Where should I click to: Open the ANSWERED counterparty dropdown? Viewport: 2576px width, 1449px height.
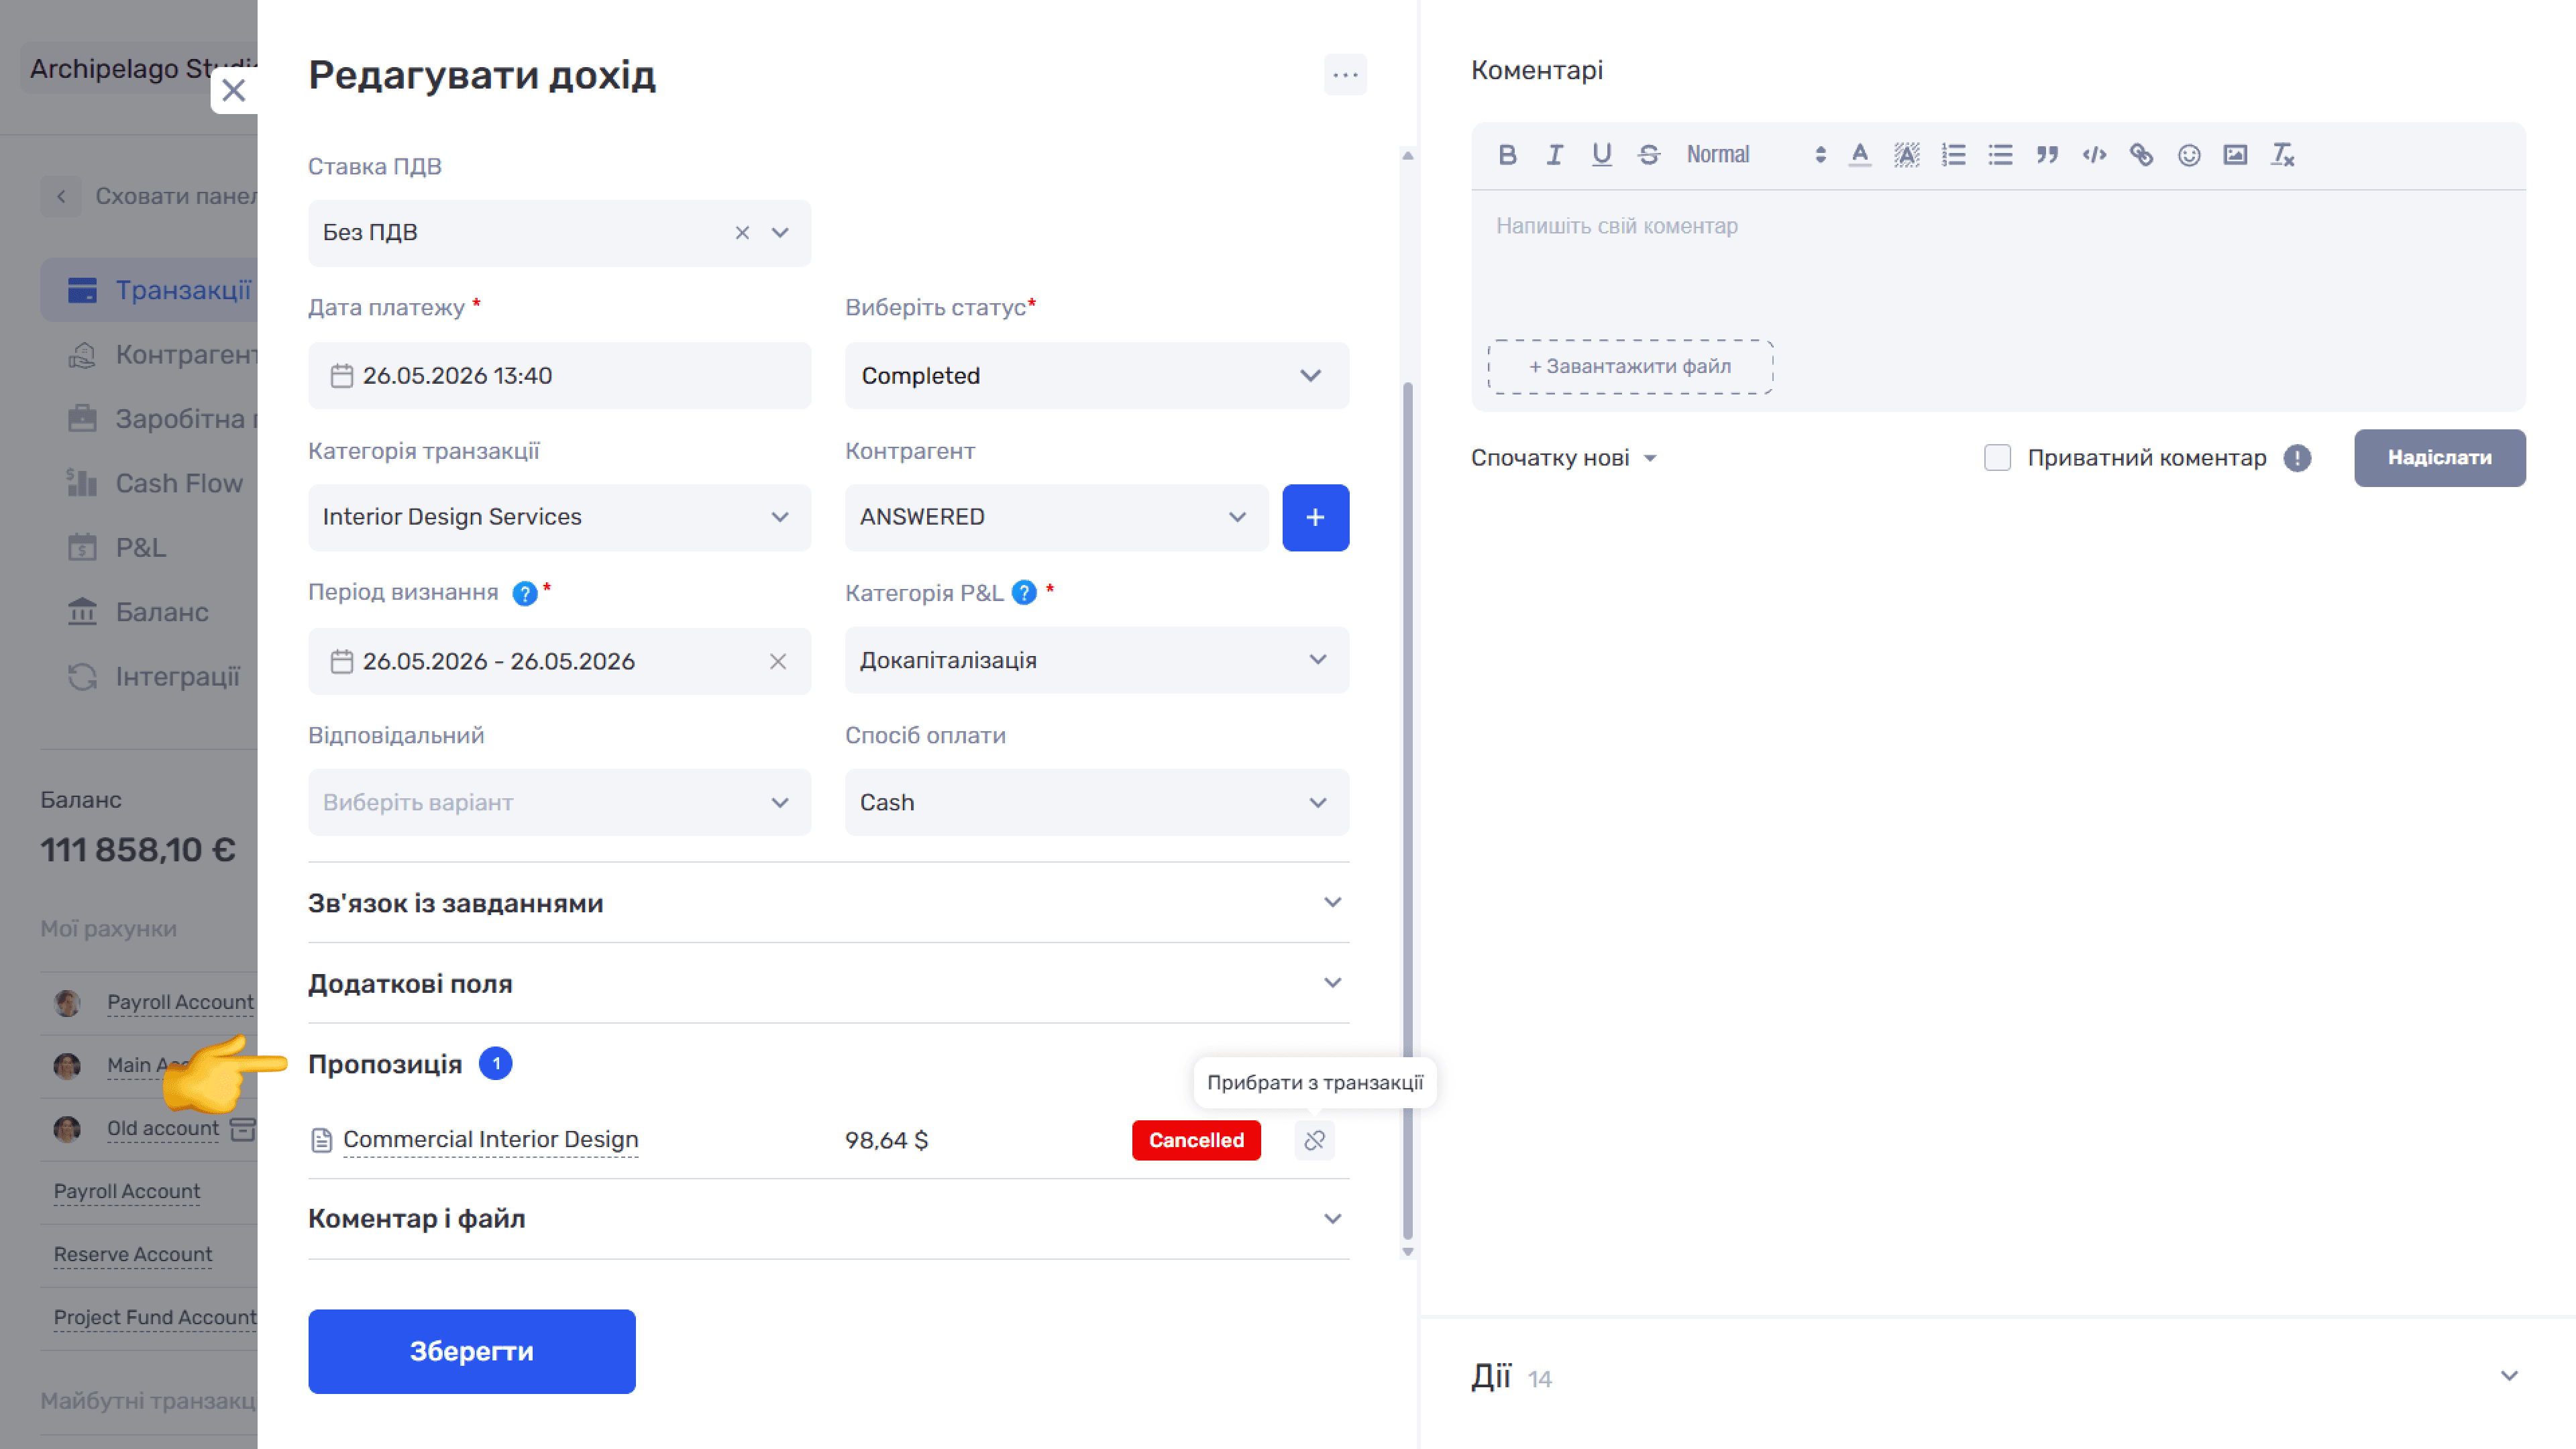coord(1056,518)
